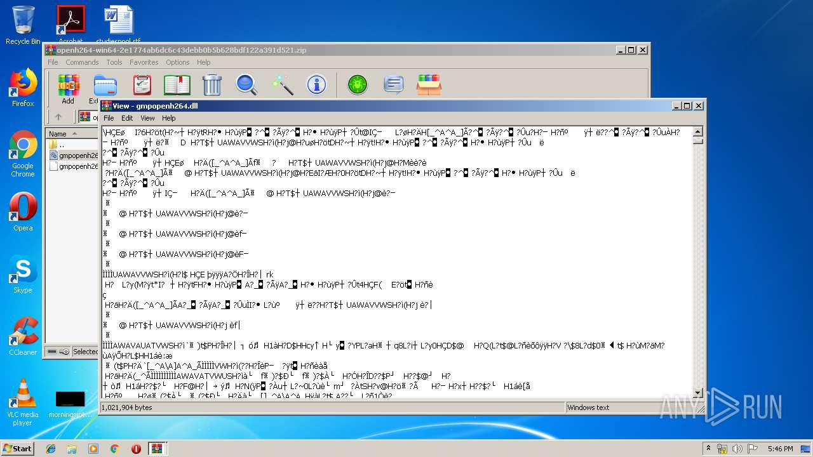Screen dimensions: 813x457
Task: Click the '1,021,904 bytes' status bar text
Action: [x=127, y=407]
